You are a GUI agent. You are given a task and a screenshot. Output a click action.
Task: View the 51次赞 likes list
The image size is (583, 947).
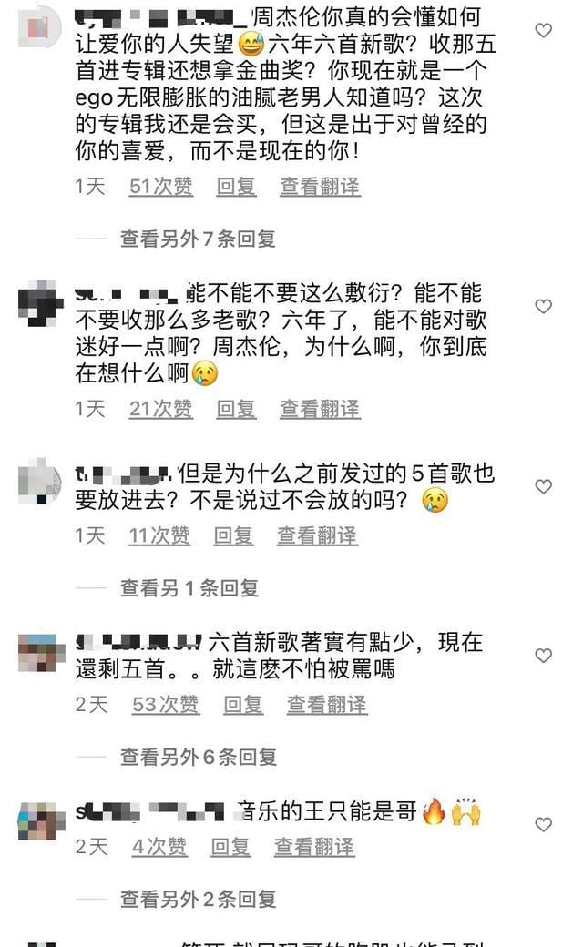(160, 187)
